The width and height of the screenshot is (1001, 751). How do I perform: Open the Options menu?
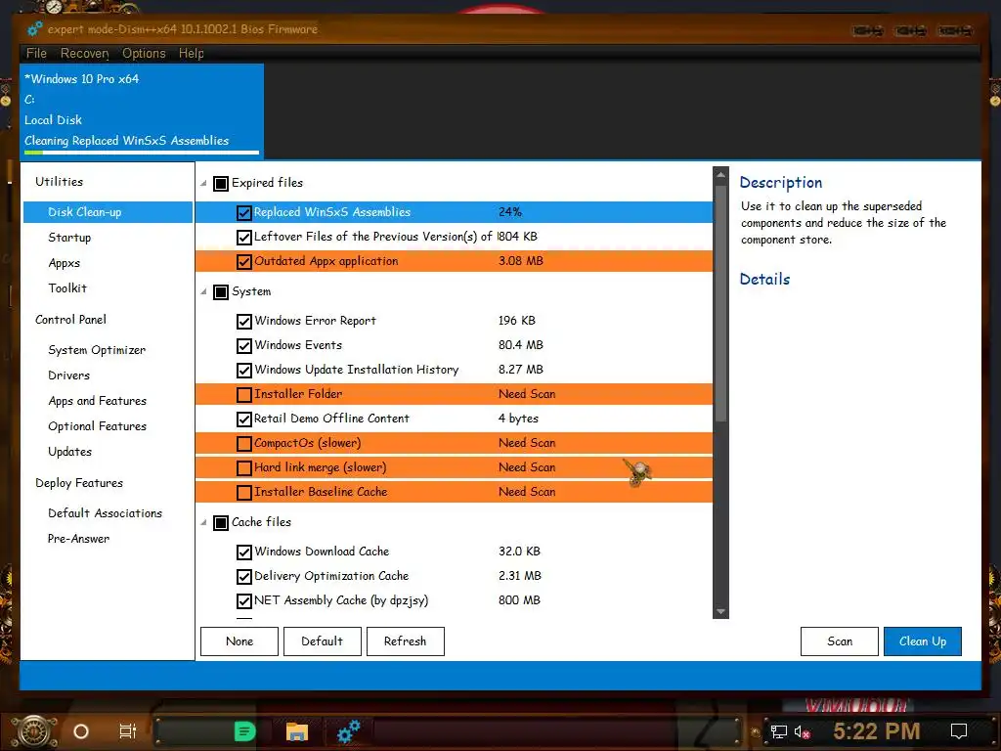click(144, 53)
